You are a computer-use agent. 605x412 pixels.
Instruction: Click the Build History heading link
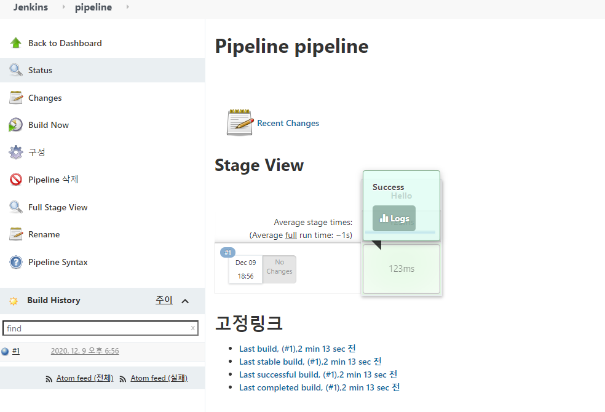click(53, 300)
